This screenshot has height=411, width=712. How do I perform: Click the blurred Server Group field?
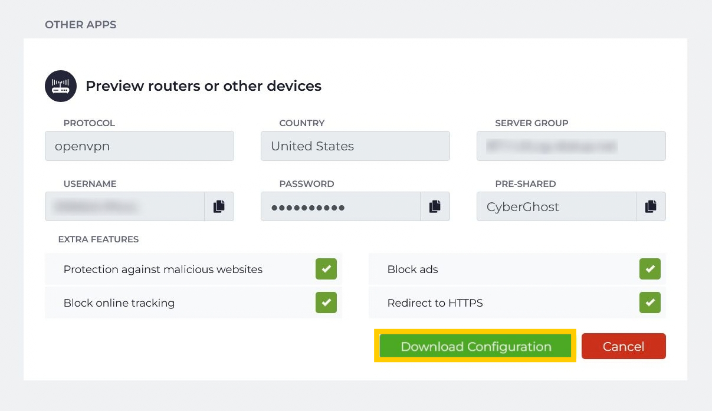tap(571, 146)
